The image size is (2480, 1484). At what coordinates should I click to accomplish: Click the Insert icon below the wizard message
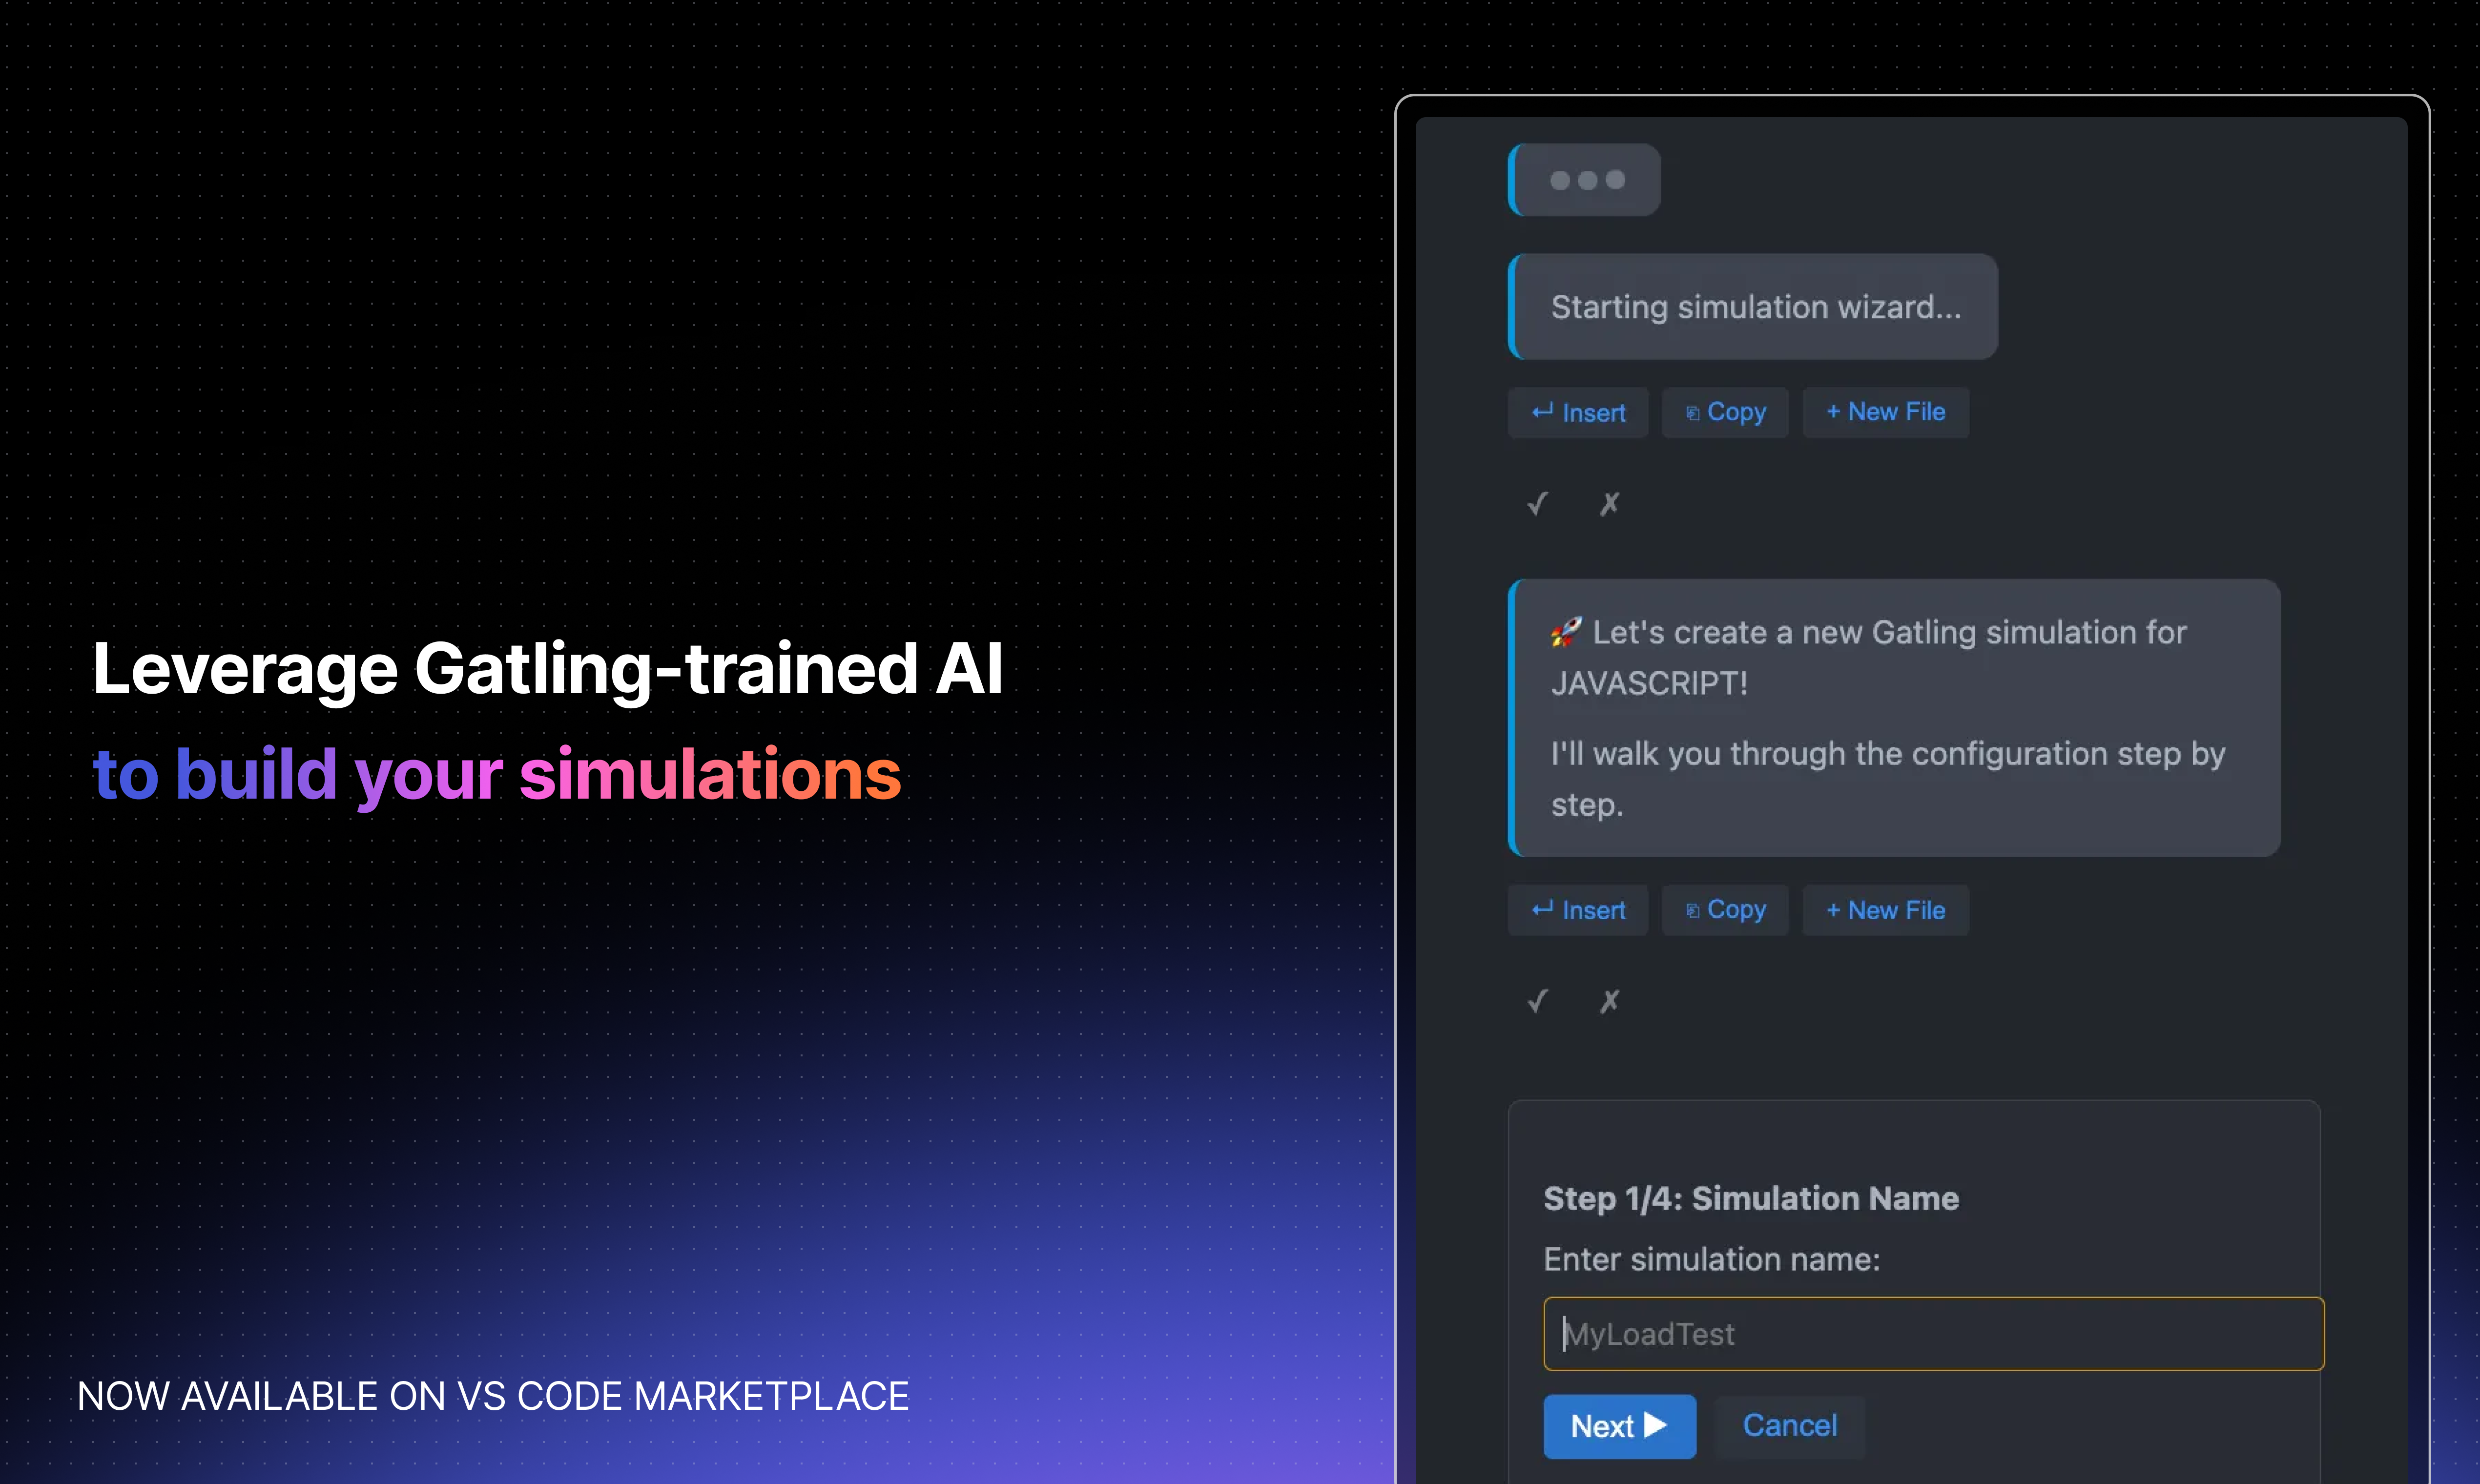[1578, 412]
